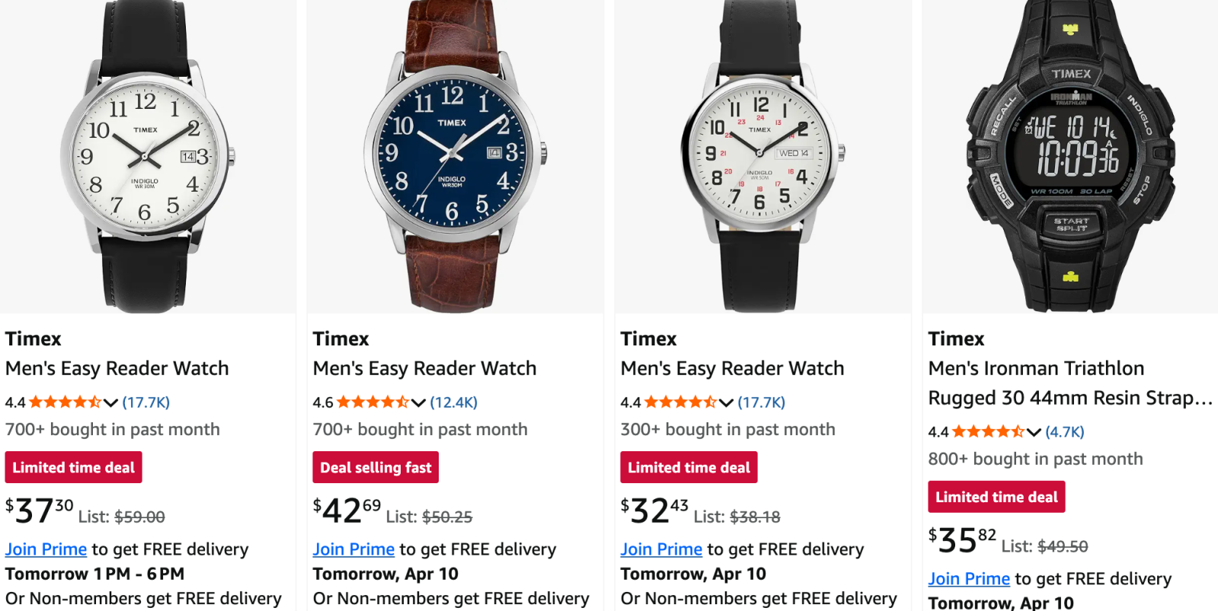Click Deal selling fast badge
The height and width of the screenshot is (611, 1218).
click(376, 467)
